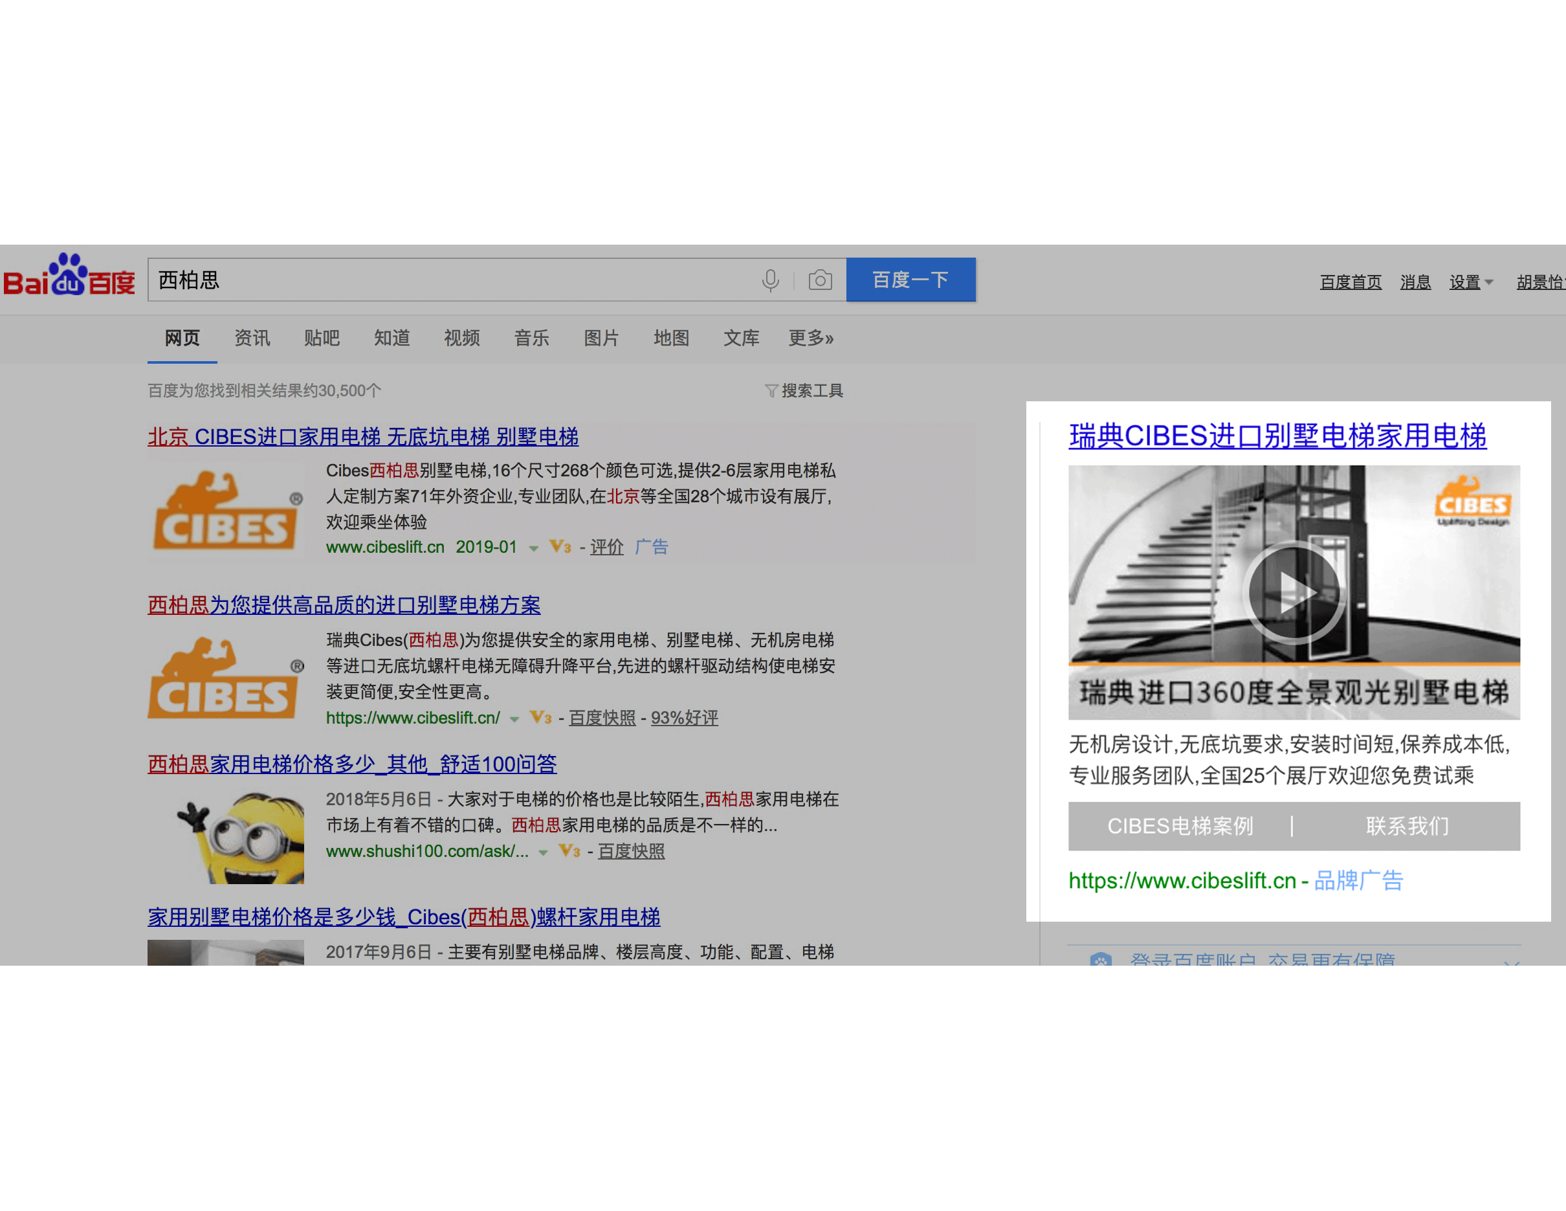Open the 更多» tab
This screenshot has height=1211, width=1566.
coord(810,338)
